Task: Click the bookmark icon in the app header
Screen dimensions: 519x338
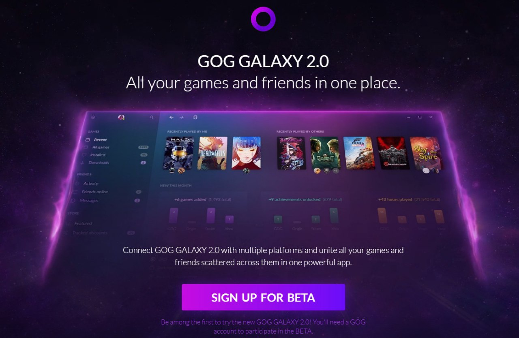Action: point(195,117)
